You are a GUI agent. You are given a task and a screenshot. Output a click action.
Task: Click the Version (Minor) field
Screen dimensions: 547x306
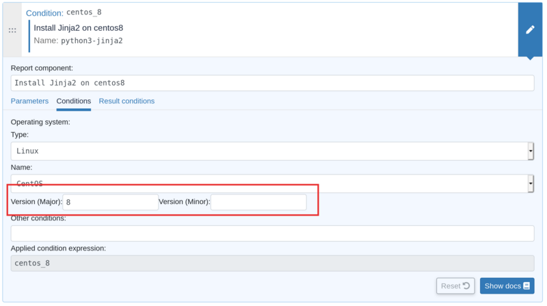pyautogui.click(x=258, y=202)
